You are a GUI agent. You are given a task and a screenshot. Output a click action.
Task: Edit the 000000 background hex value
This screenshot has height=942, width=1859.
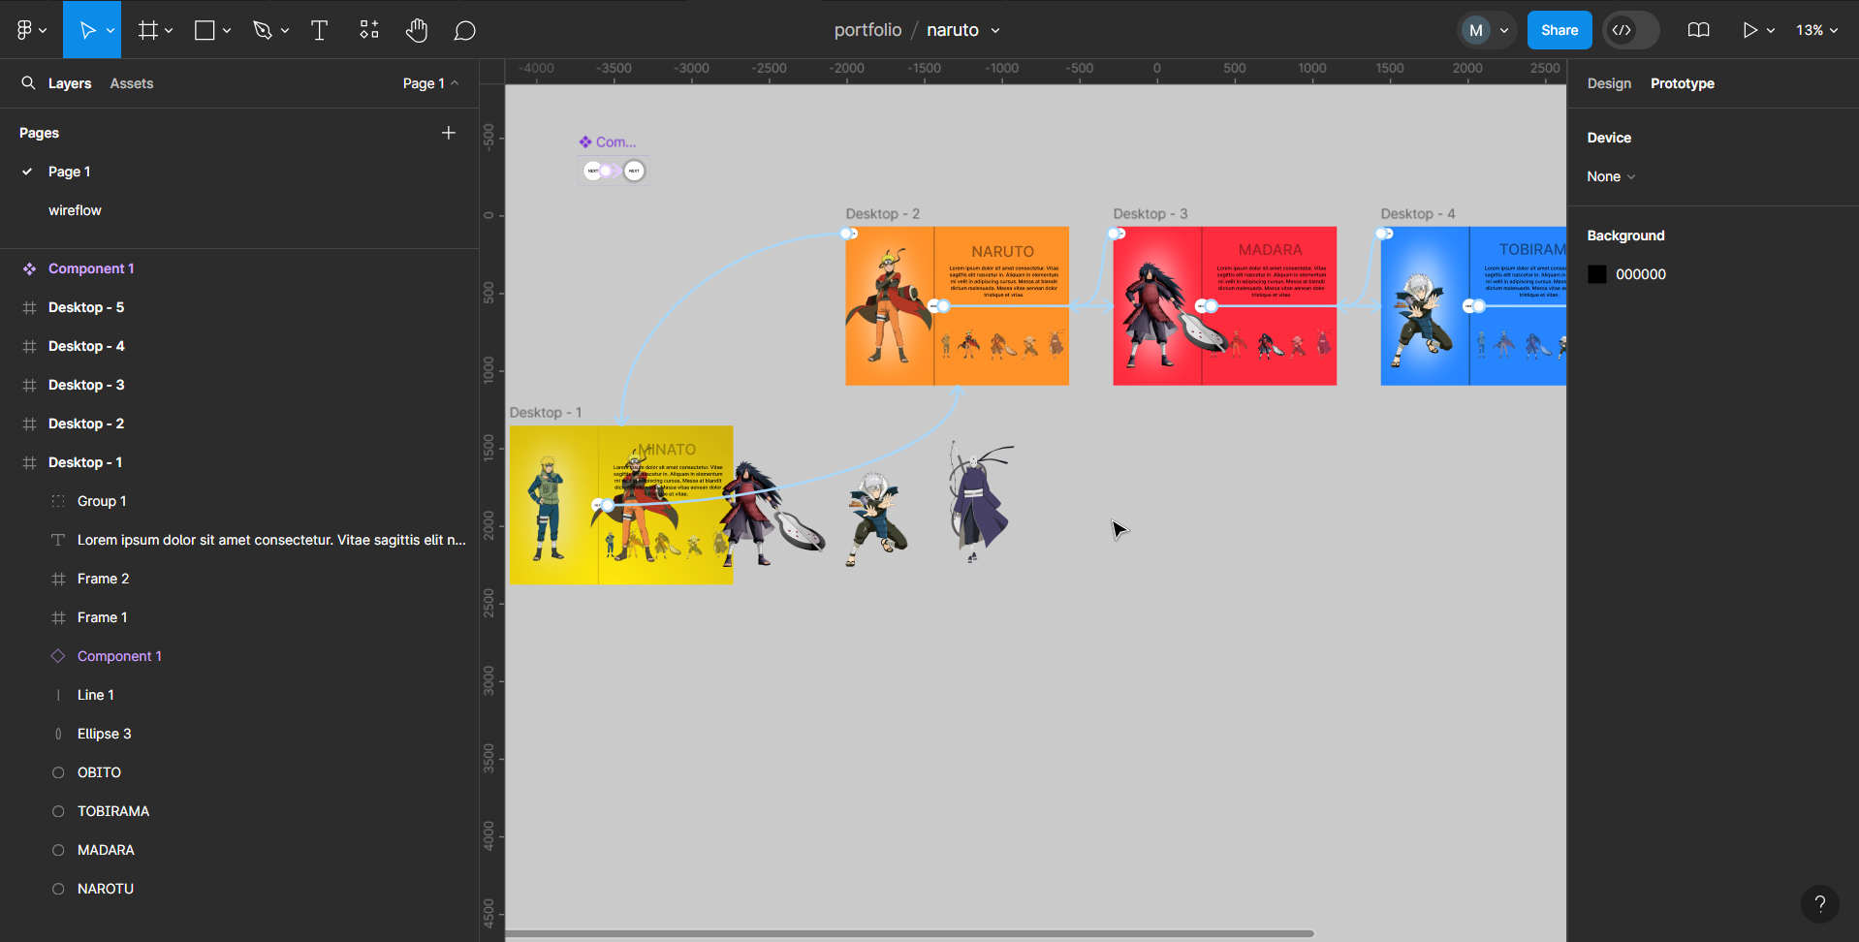coord(1641,274)
